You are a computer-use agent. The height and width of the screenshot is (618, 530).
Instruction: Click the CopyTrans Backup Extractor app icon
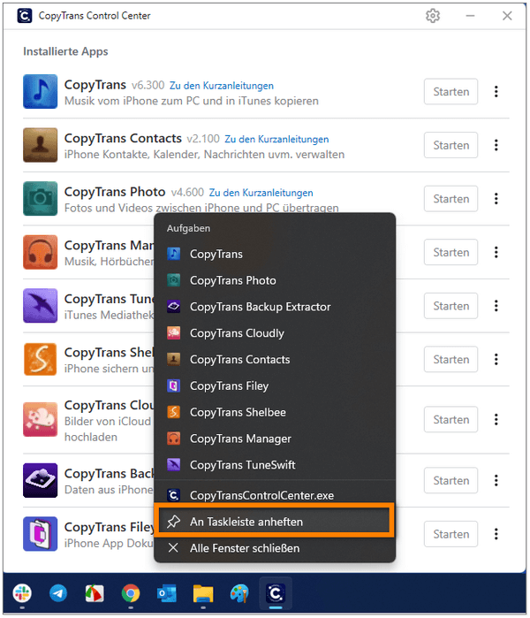click(40, 480)
